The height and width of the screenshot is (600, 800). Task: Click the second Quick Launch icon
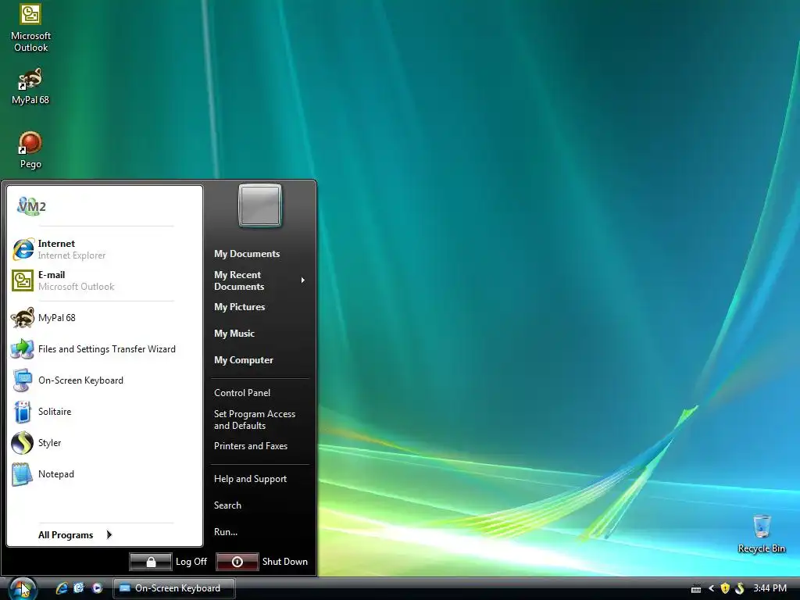point(79,588)
